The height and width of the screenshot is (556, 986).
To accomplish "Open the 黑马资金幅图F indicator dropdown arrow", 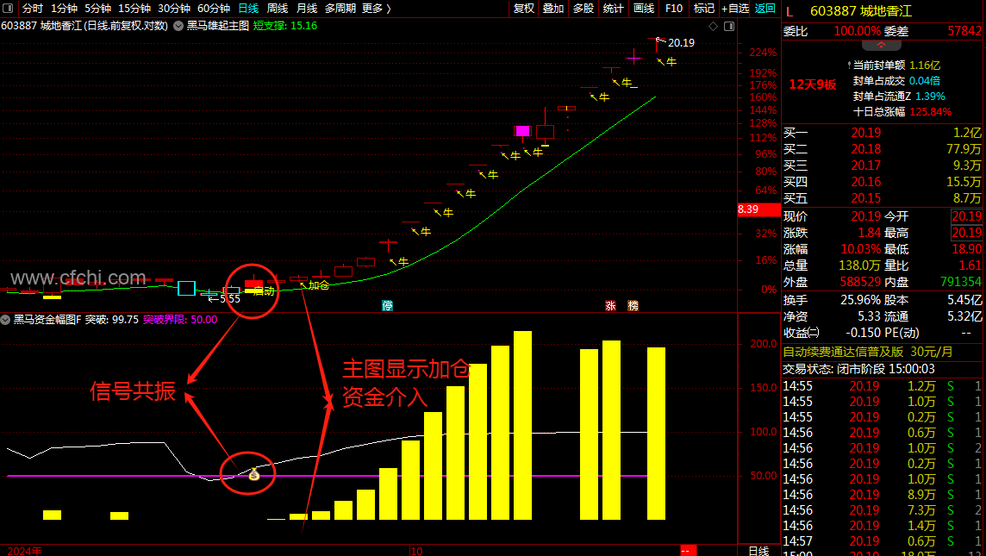I will (6, 320).
